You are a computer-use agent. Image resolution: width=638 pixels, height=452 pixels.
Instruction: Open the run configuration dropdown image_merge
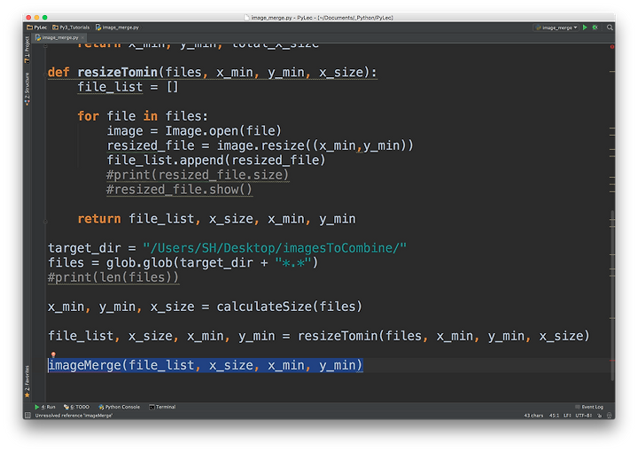(x=556, y=27)
